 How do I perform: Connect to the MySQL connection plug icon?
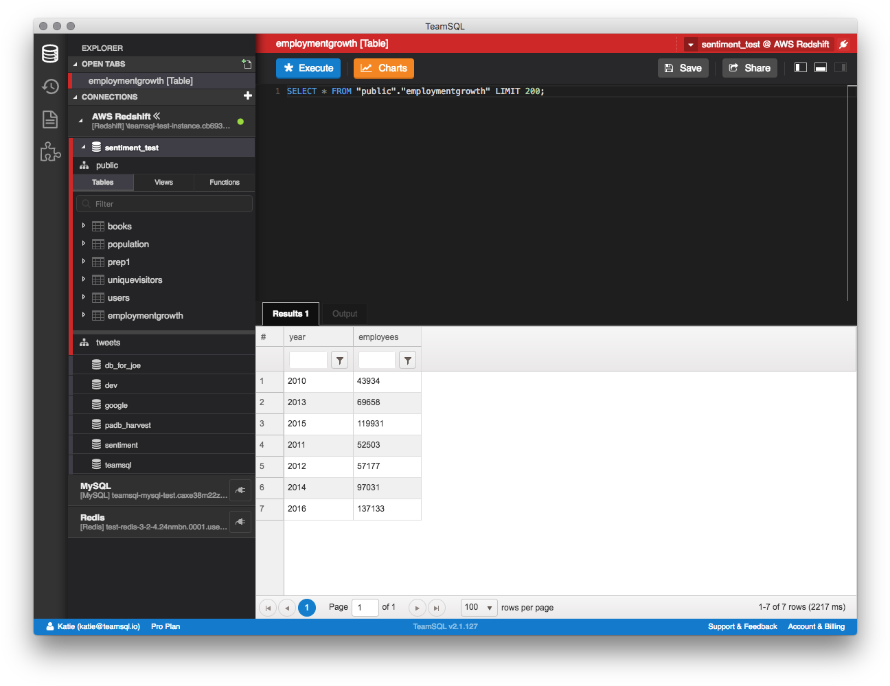[240, 490]
